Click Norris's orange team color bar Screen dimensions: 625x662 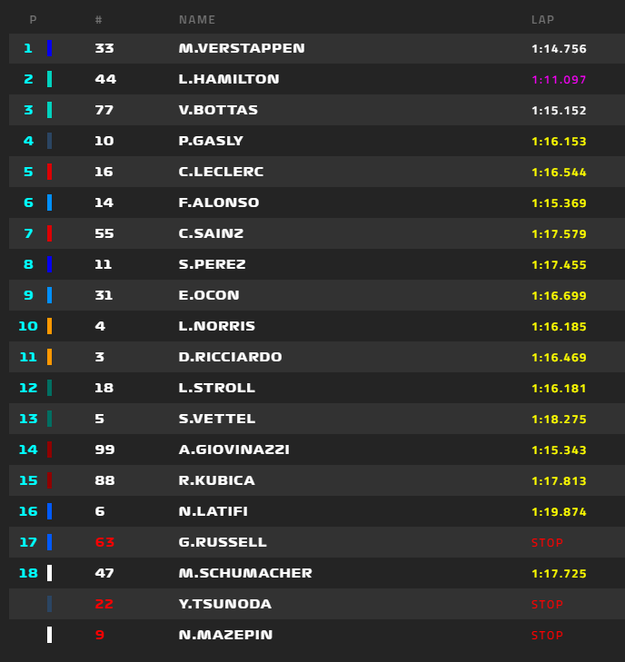coord(49,326)
